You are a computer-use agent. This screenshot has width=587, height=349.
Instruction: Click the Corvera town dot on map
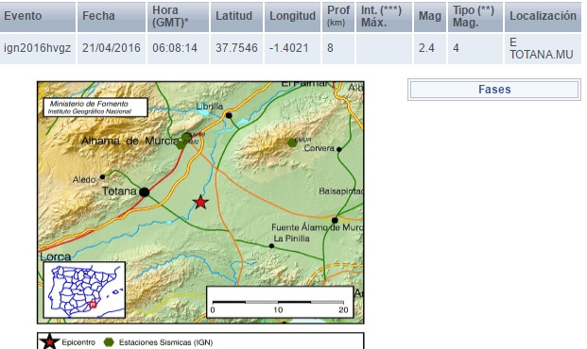(x=338, y=149)
